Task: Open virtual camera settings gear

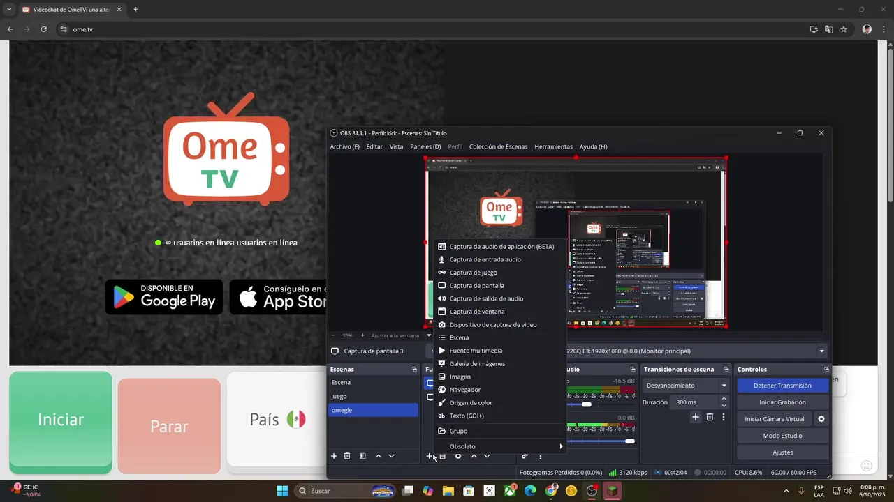Action: click(821, 419)
